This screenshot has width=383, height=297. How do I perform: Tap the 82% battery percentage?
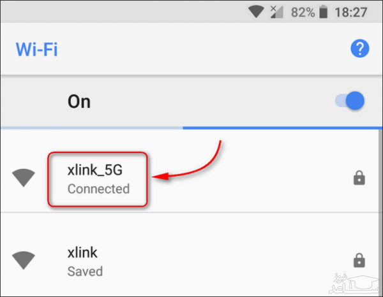pos(301,11)
